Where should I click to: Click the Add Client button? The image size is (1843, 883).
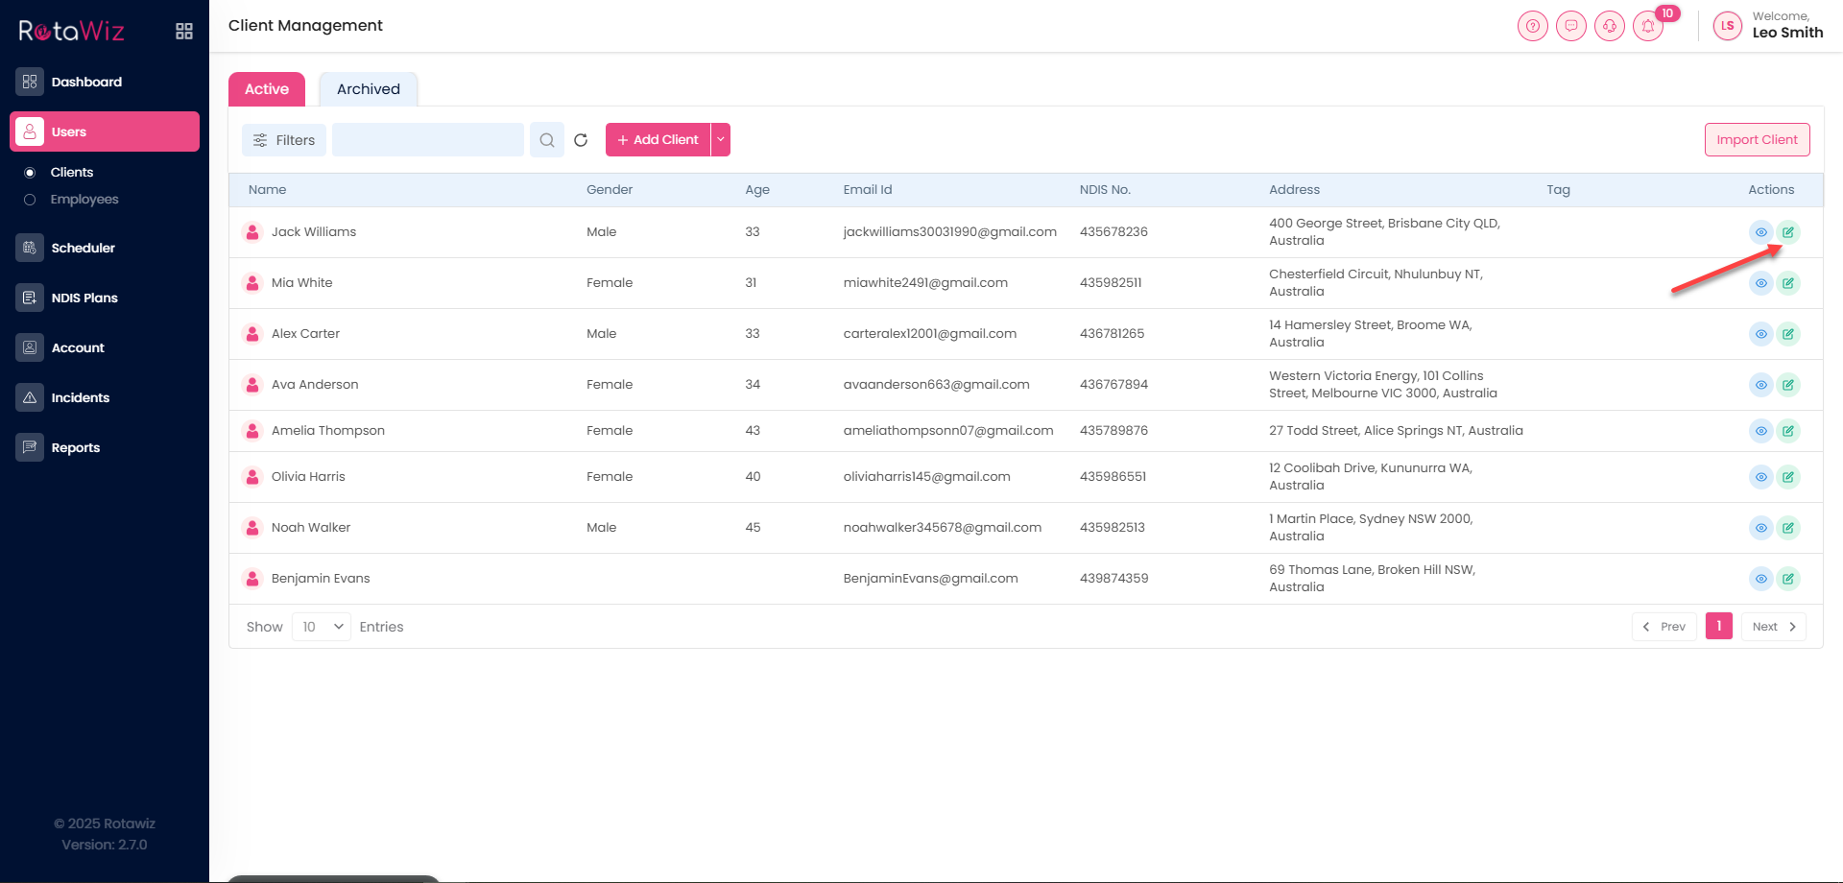point(658,140)
